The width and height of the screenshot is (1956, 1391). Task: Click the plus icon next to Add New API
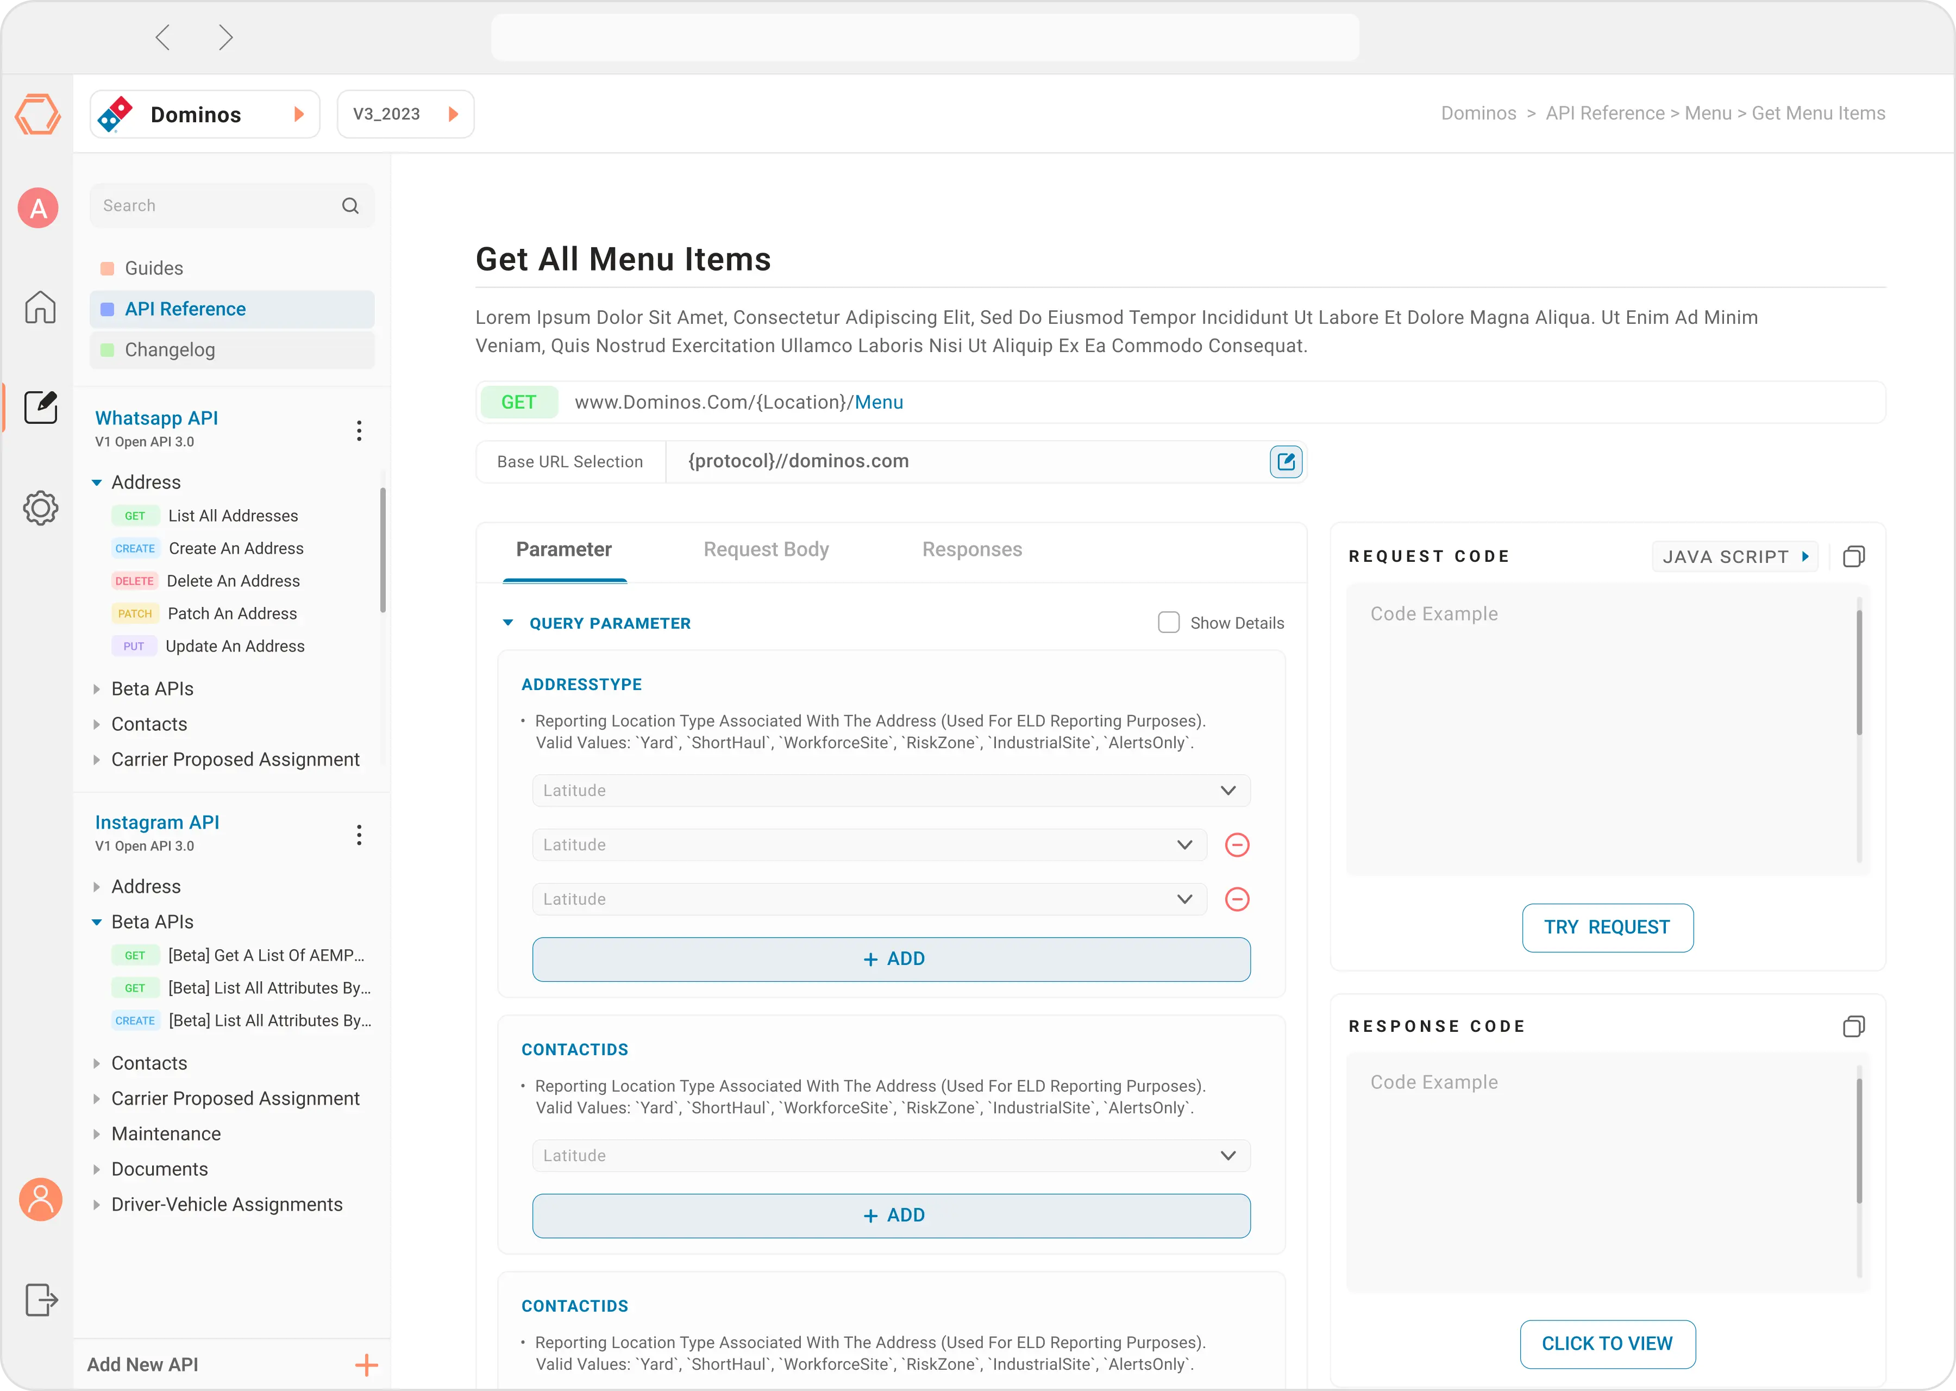367,1364
